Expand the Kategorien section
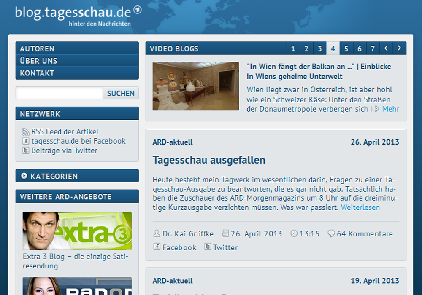The height and width of the screenshot is (295, 422). pyautogui.click(x=77, y=176)
